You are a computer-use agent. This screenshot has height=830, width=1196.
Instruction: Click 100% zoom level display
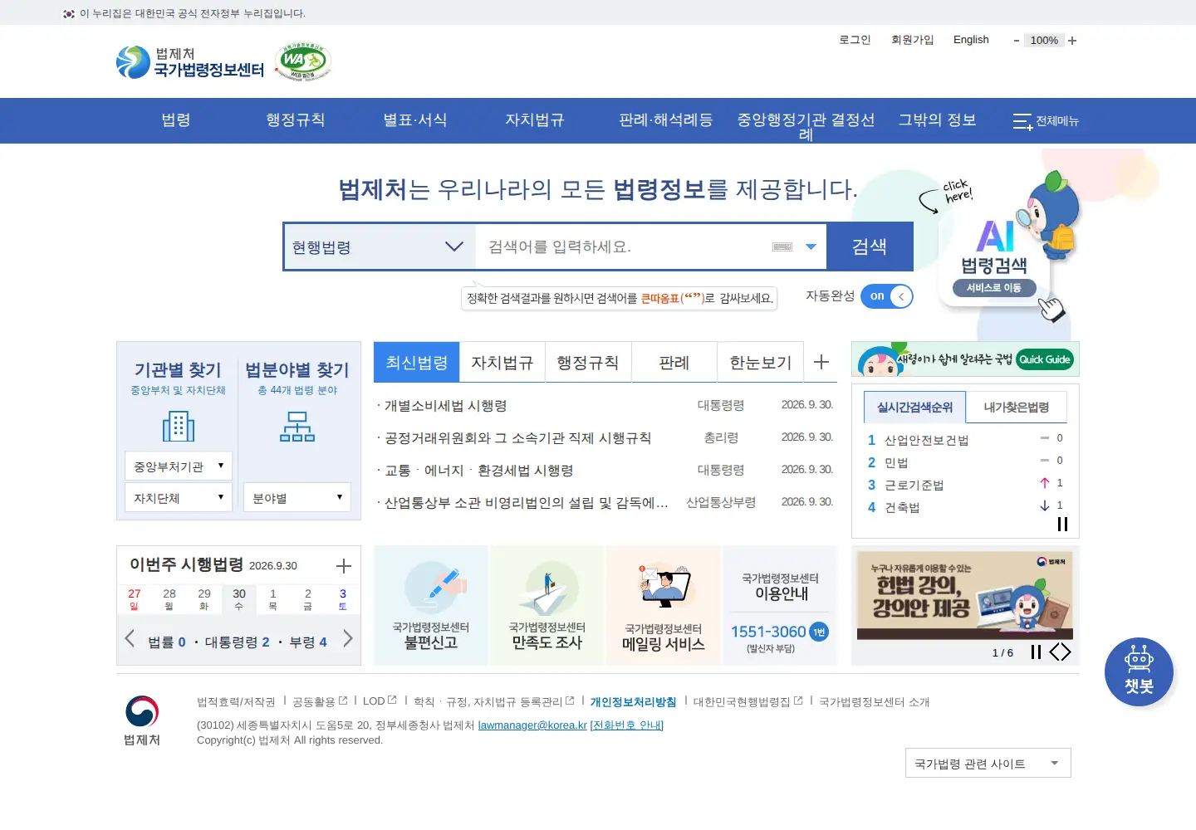1044,41
